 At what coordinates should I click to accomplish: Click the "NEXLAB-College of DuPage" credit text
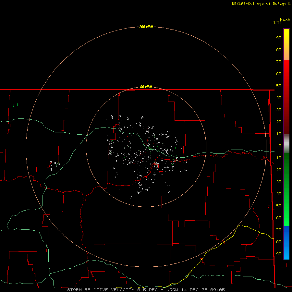coord(260,4)
